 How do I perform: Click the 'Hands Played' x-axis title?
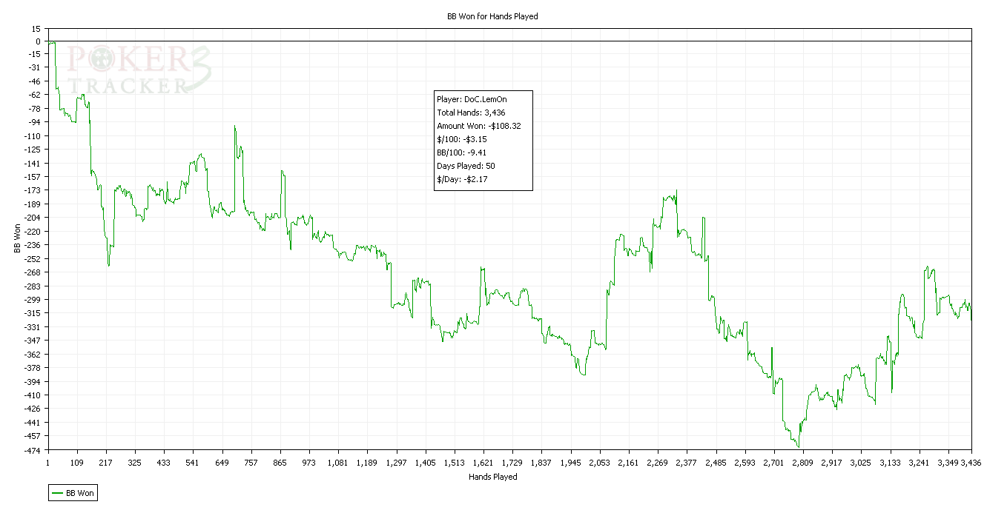tap(493, 477)
